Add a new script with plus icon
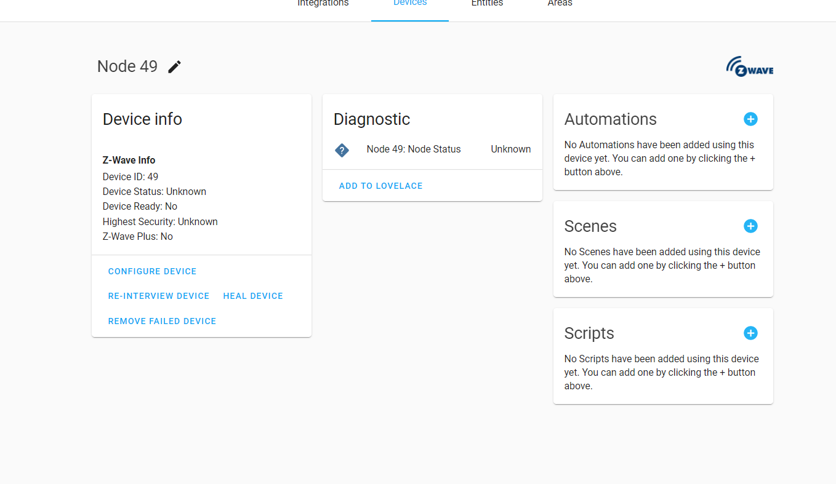This screenshot has height=484, width=836. [x=750, y=333]
